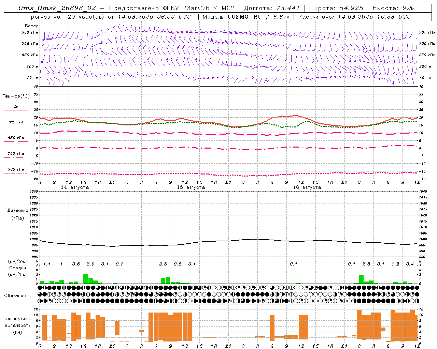The height and width of the screenshot is (349, 437).
Task: Click the green rain bar under 2.8
Action: (x=361, y=279)
